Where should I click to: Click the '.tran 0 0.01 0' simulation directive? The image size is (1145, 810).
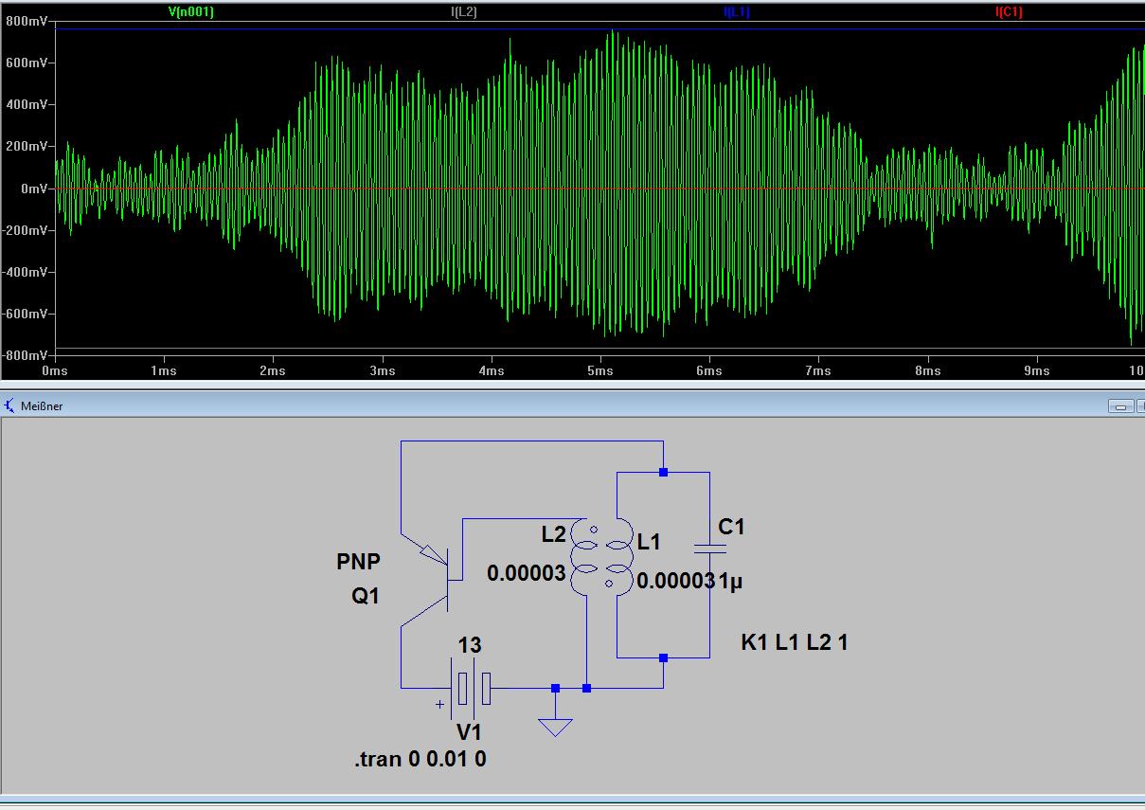click(x=420, y=759)
